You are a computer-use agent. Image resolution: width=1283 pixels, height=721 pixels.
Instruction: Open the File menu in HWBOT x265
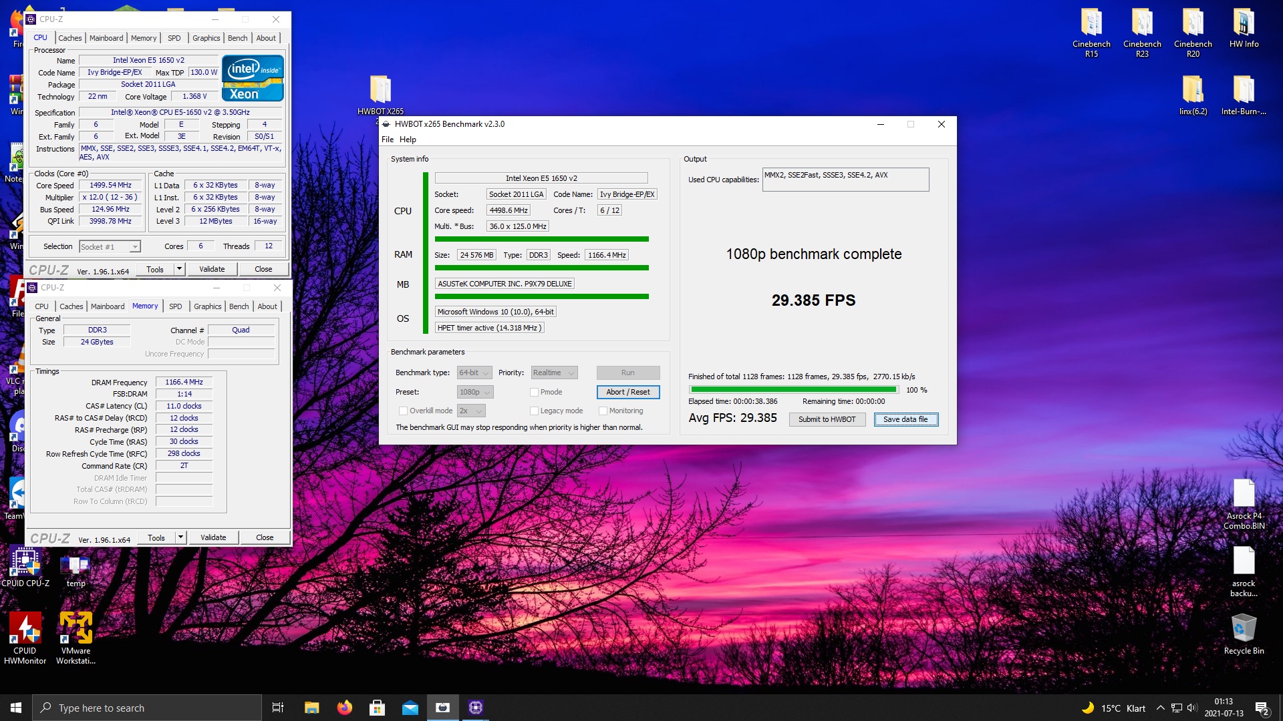pos(388,140)
